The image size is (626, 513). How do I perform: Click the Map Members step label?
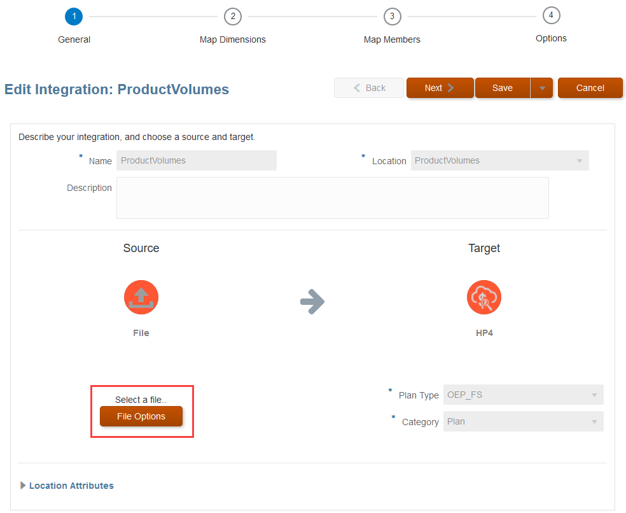pyautogui.click(x=392, y=39)
